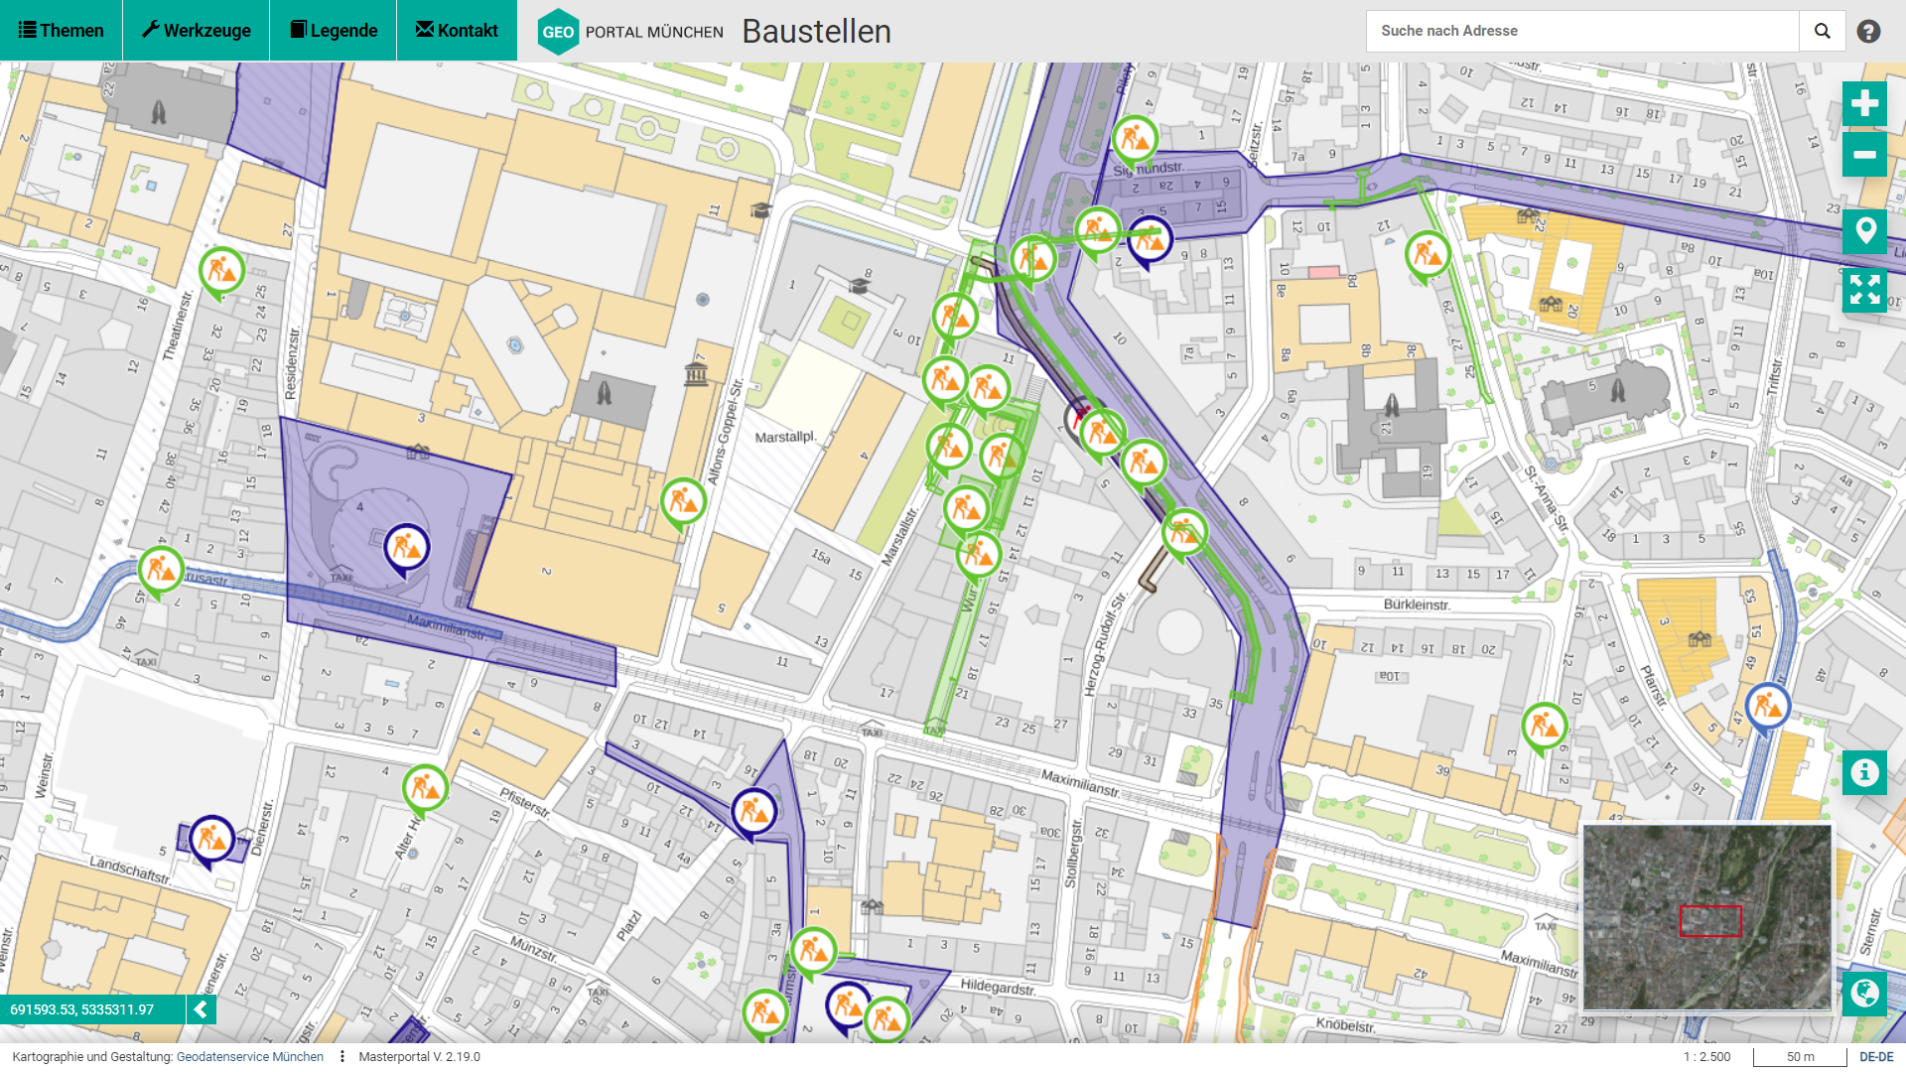Select construction marker beside building 22 top right
This screenshot has width=1906, height=1072.
1428,255
